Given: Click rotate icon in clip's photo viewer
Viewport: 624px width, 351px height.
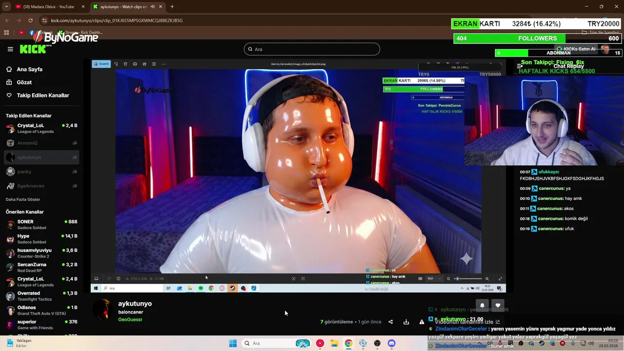Looking at the screenshot, I should click(x=116, y=64).
